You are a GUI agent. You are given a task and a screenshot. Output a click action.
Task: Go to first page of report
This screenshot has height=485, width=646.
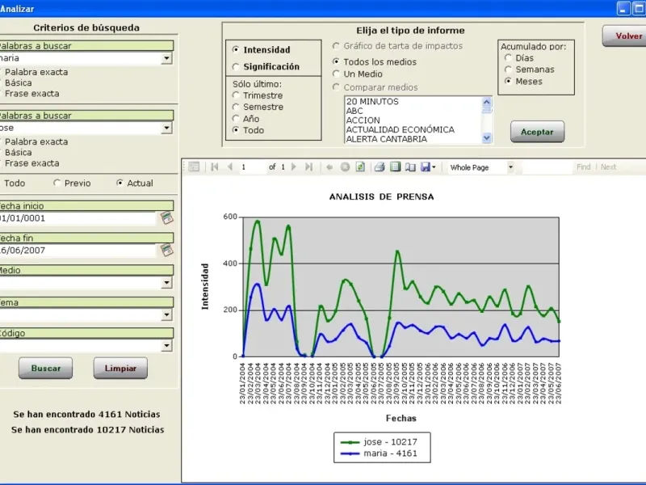[x=214, y=167]
